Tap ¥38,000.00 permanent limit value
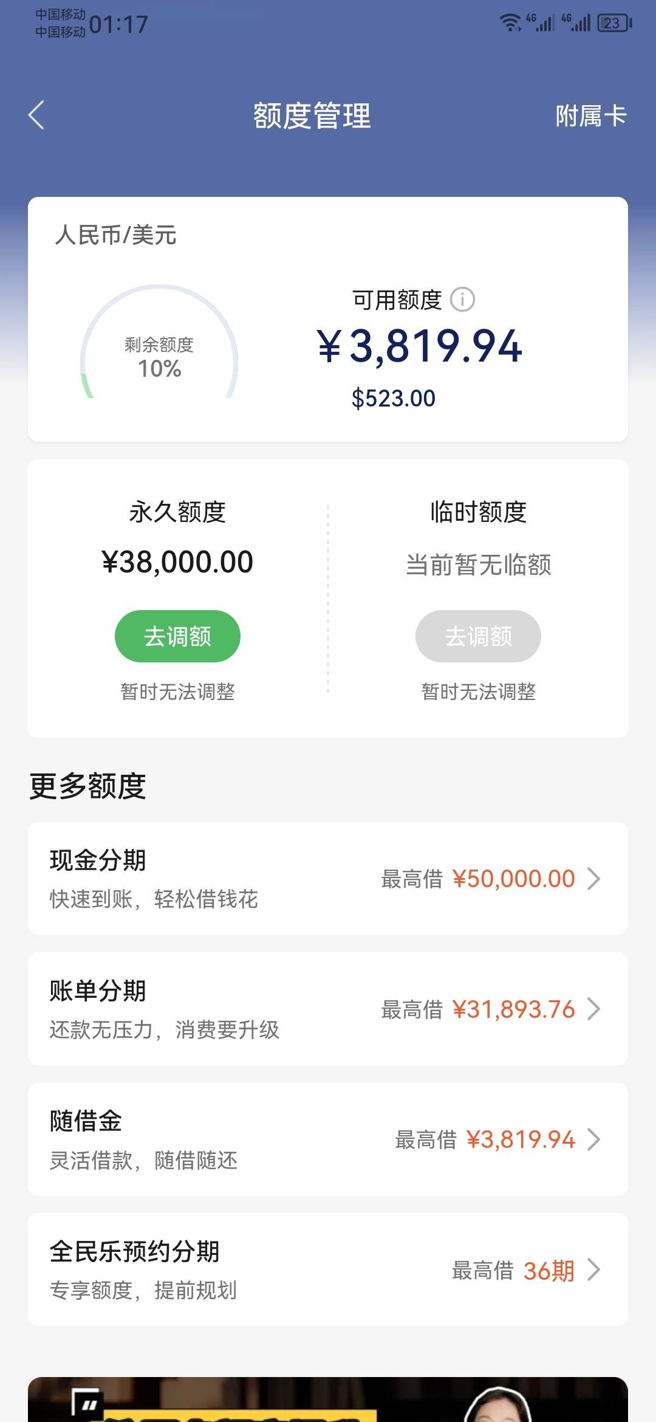Viewport: 656px width, 1422px height. pyautogui.click(x=177, y=562)
